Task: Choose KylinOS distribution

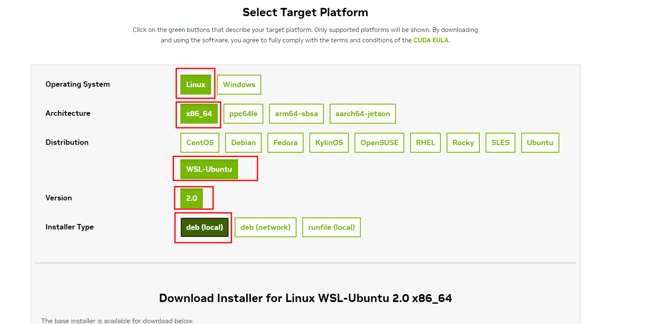Action: (x=329, y=143)
